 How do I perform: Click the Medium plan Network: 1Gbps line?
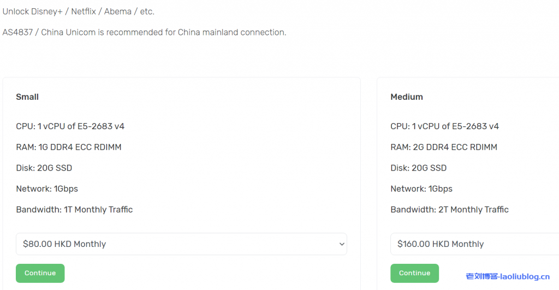pos(421,189)
